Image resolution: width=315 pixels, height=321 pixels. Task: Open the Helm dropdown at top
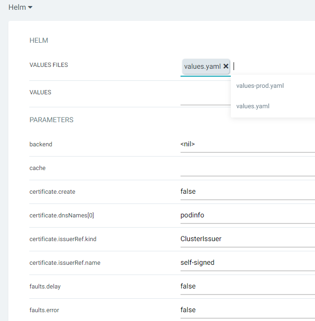(x=20, y=7)
